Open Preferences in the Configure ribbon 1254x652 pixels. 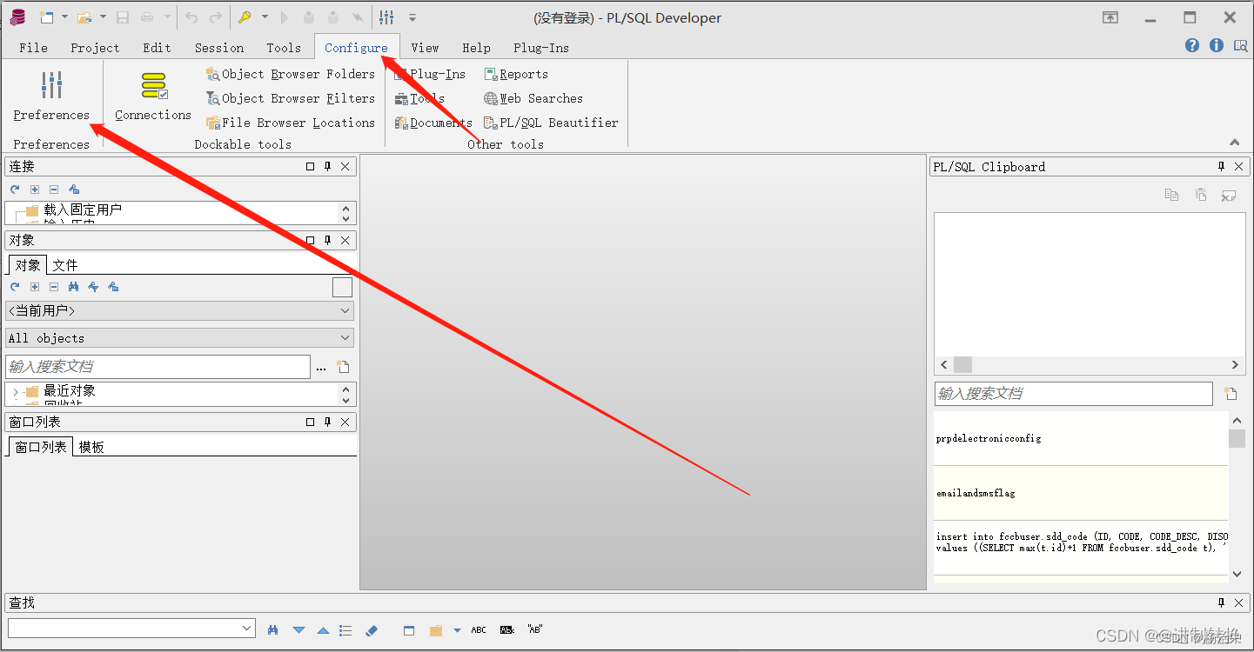51,96
